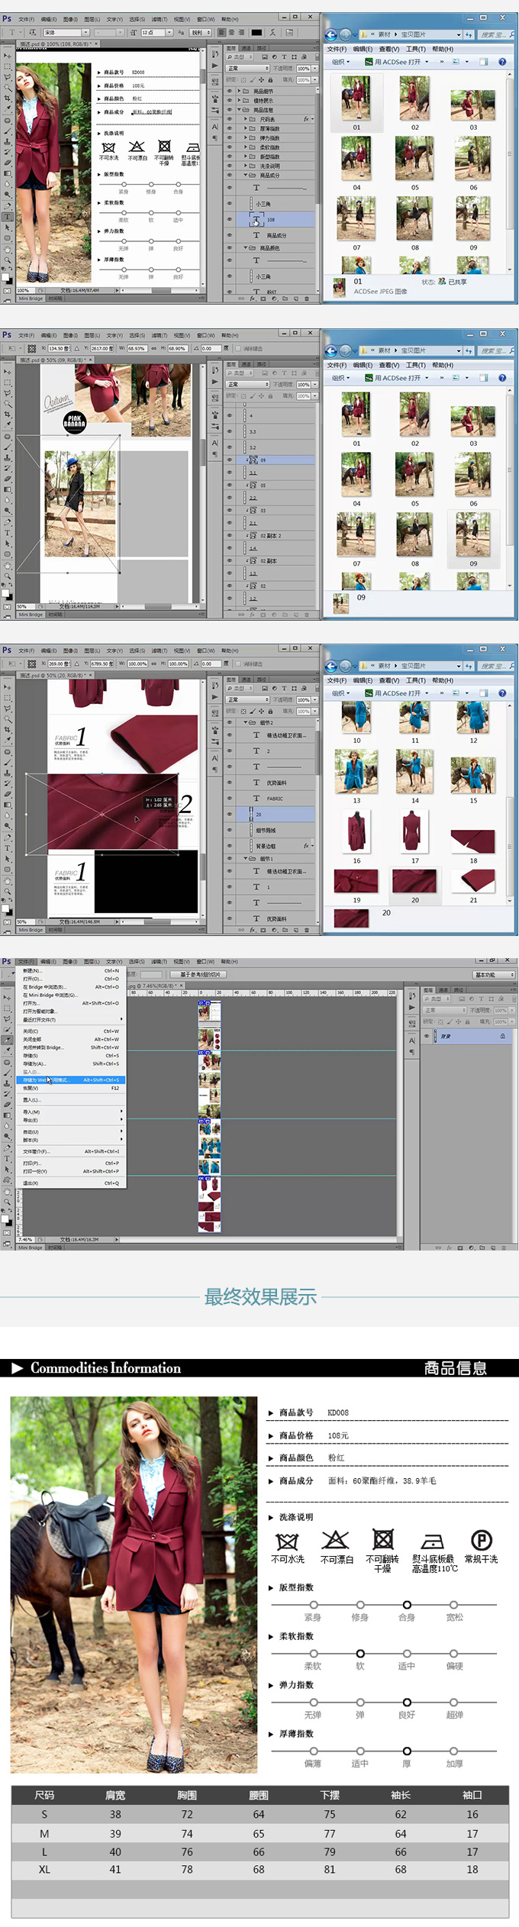Viewport: 519px width, 1927px height.
Task: Hide the FABRIC text layer via its eye icon
Action: point(230,799)
